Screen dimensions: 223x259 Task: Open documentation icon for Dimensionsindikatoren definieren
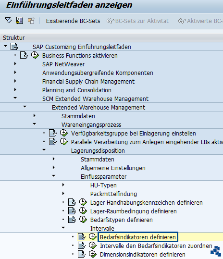[x=82, y=254]
